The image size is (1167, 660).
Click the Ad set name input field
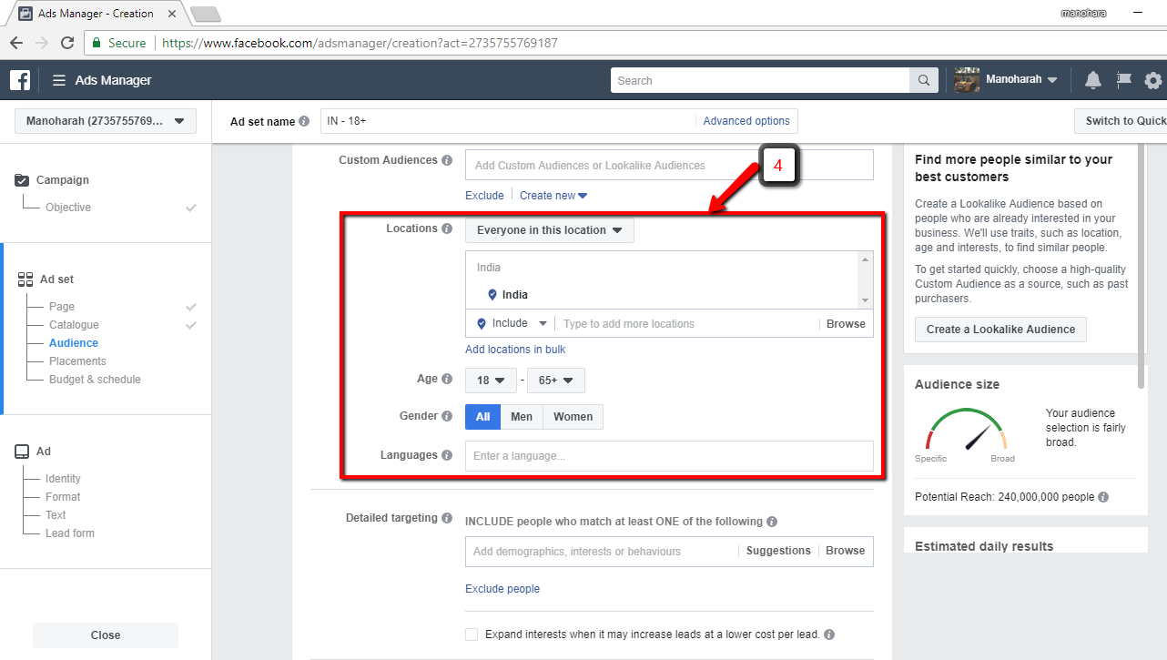[507, 121]
